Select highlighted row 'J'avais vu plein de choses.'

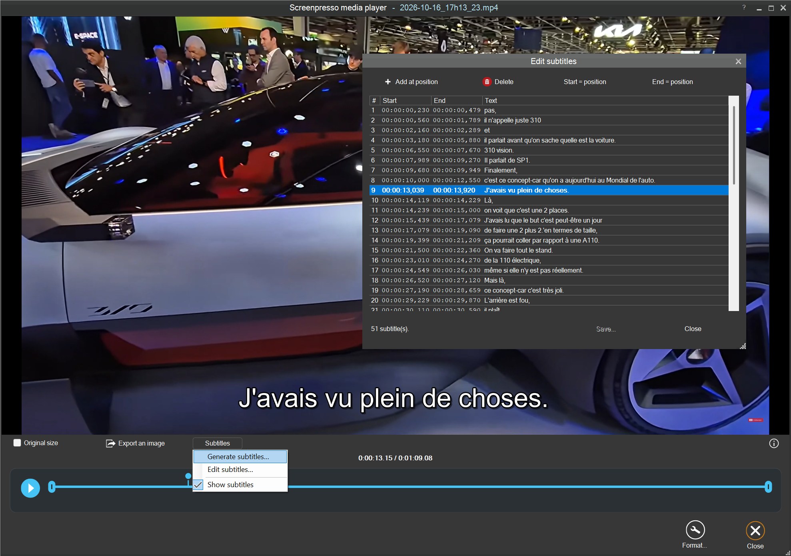tap(549, 190)
